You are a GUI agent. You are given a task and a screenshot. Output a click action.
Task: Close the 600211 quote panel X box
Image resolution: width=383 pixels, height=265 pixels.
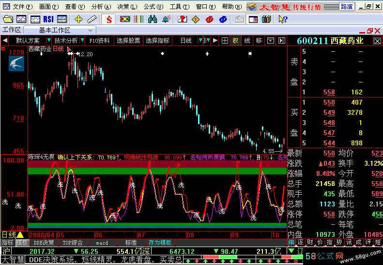point(377,41)
